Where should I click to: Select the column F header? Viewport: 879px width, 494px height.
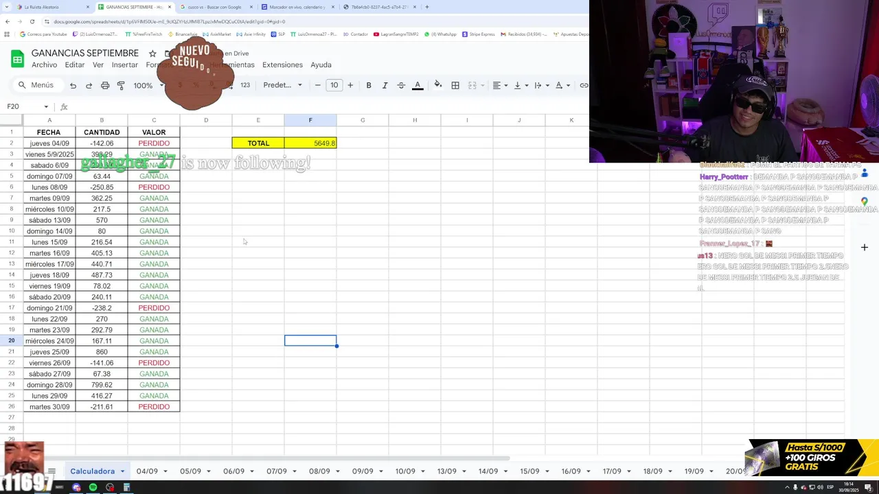(310, 120)
